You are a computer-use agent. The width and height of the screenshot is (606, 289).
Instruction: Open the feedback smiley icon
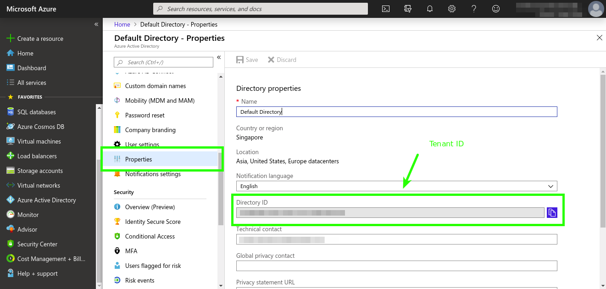[496, 9]
